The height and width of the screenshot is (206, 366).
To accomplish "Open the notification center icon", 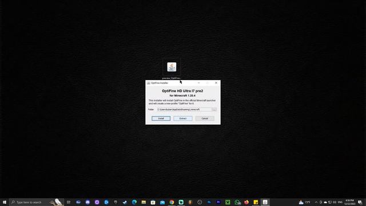I will point(360,202).
